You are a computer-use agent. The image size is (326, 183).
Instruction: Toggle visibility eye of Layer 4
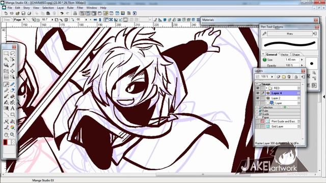pyautogui.click(x=258, y=93)
